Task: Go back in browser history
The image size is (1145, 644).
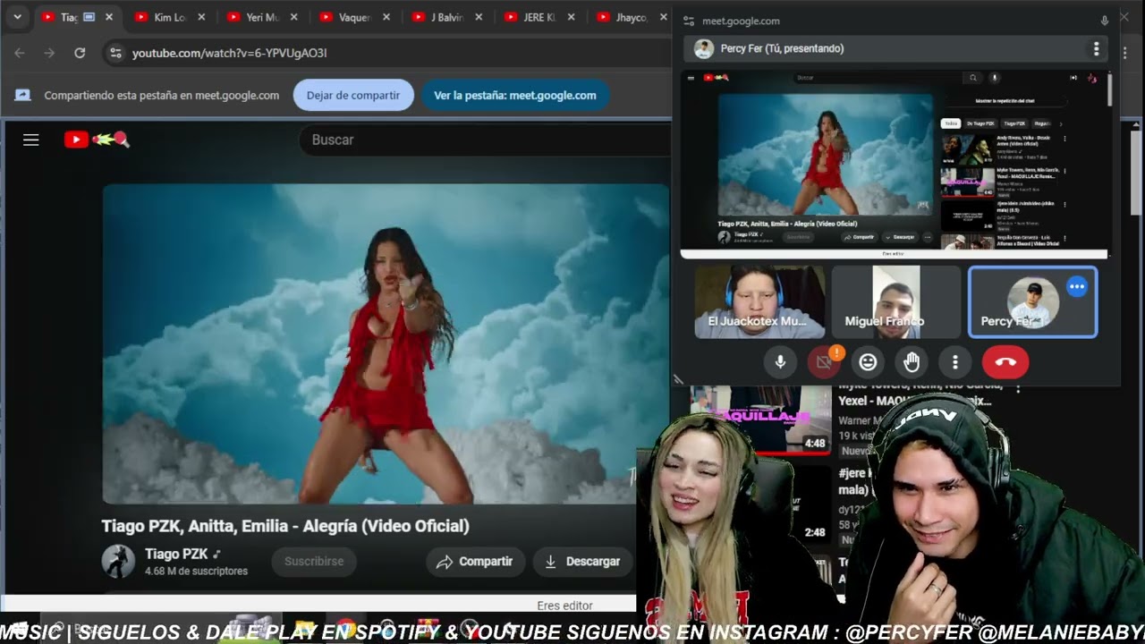Action: click(x=20, y=53)
